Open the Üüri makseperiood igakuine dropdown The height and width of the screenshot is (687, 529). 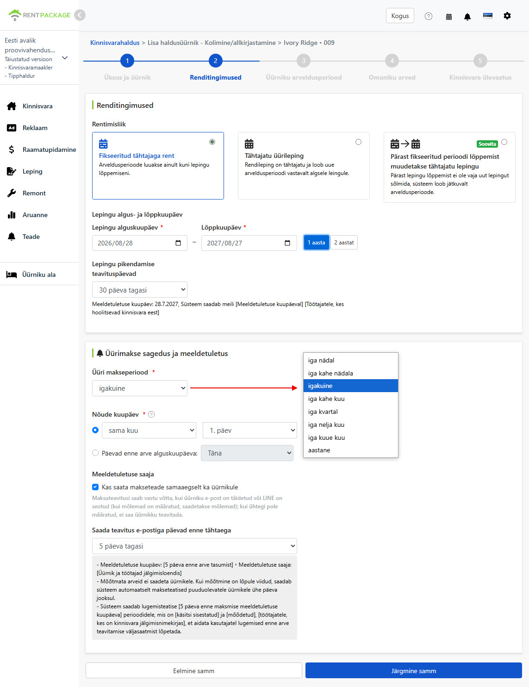coord(140,388)
